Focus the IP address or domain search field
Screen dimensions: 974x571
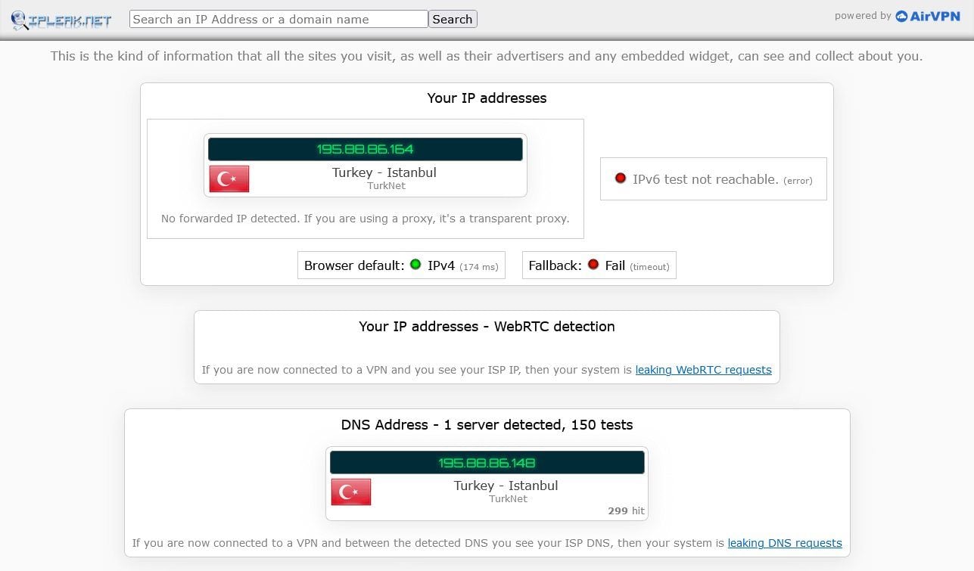point(279,19)
